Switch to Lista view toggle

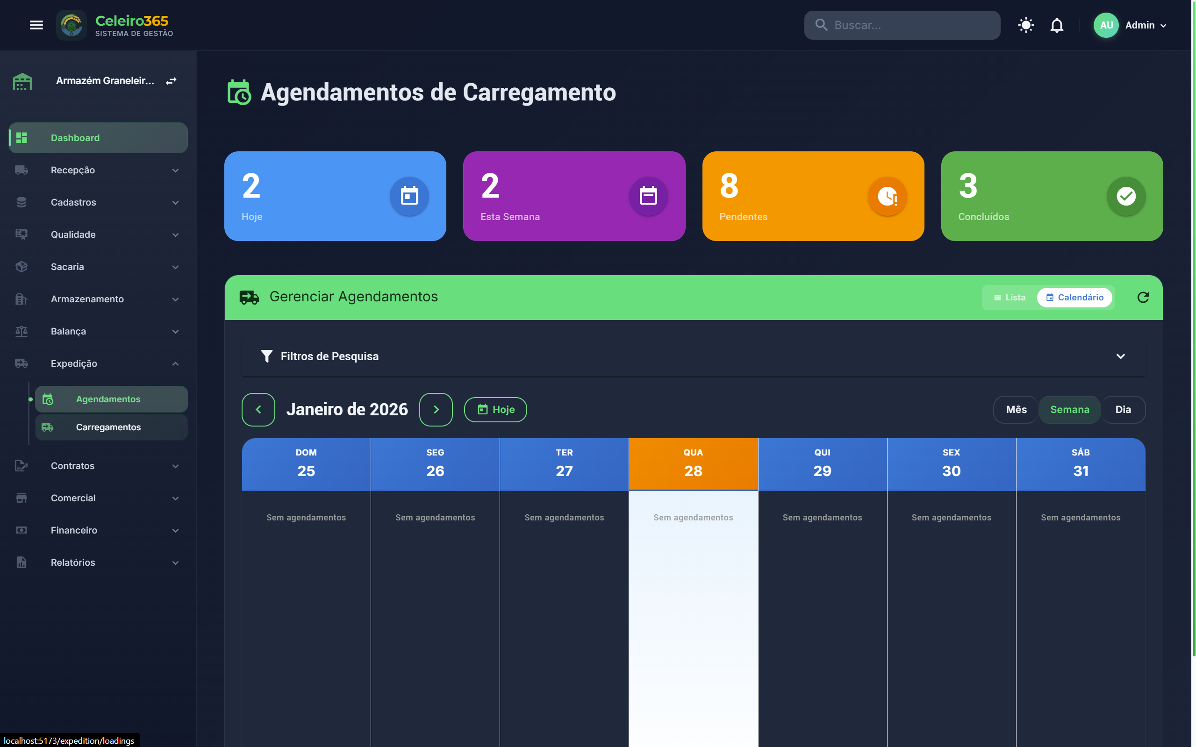coord(1009,298)
